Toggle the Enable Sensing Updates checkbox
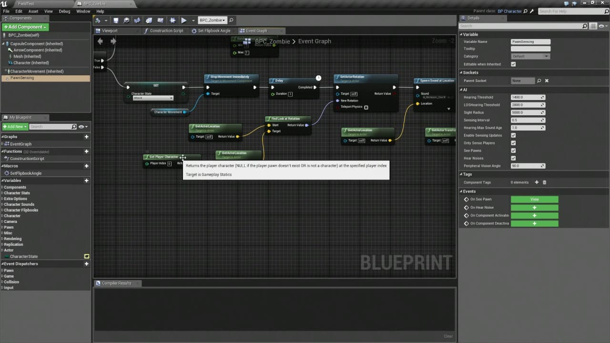The height and width of the screenshot is (343, 610). coord(513,135)
